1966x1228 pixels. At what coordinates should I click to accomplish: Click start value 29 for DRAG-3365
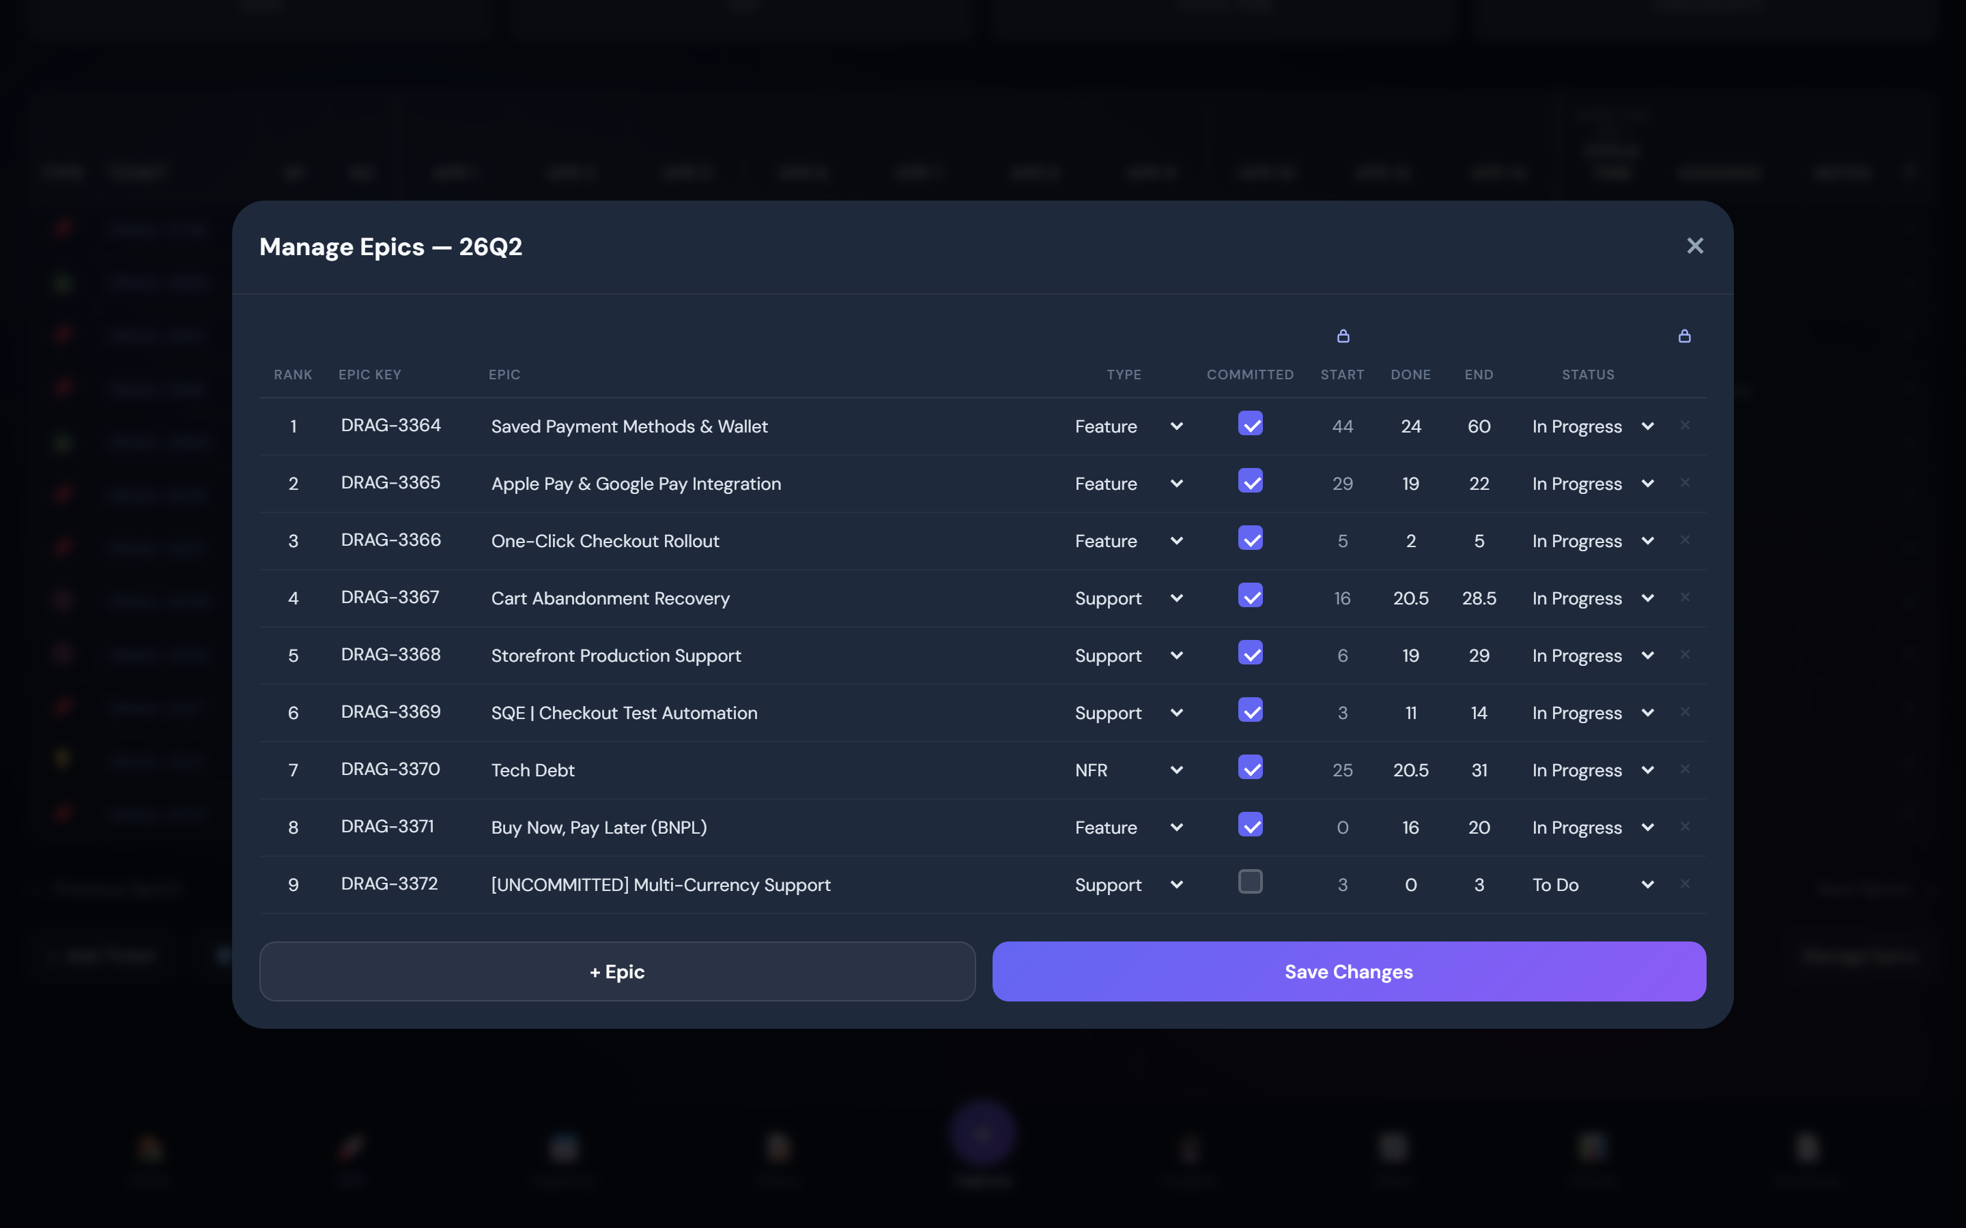pos(1342,484)
